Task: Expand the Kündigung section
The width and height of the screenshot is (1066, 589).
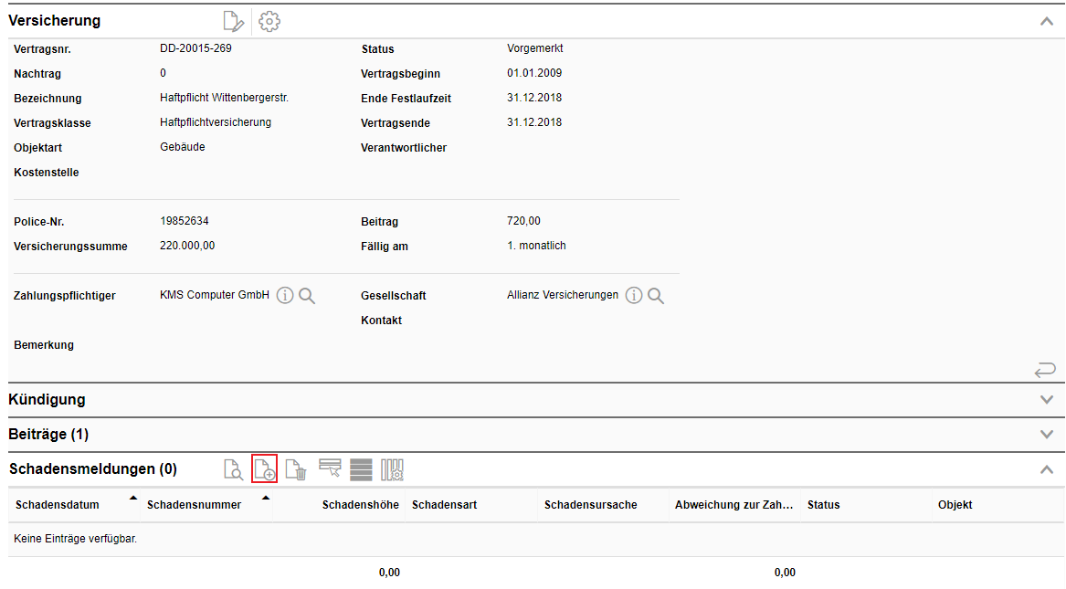Action: pos(1047,400)
